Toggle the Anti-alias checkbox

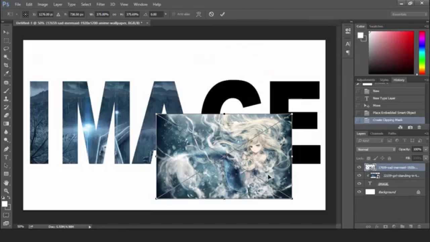coord(174,14)
